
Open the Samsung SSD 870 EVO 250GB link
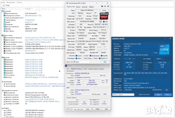(x=40, y=99)
